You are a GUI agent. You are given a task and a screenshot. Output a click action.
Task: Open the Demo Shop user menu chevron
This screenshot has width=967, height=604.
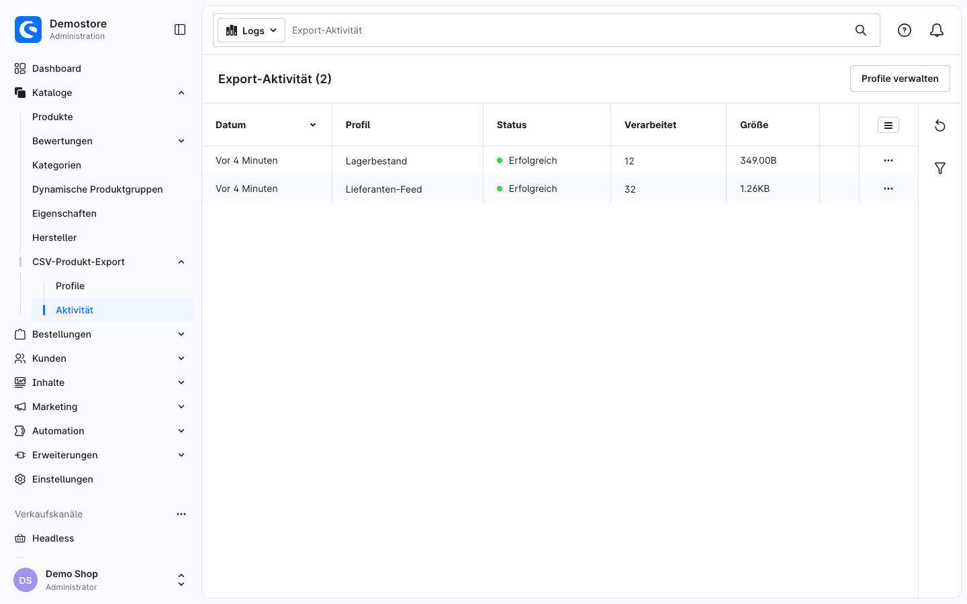click(181, 581)
